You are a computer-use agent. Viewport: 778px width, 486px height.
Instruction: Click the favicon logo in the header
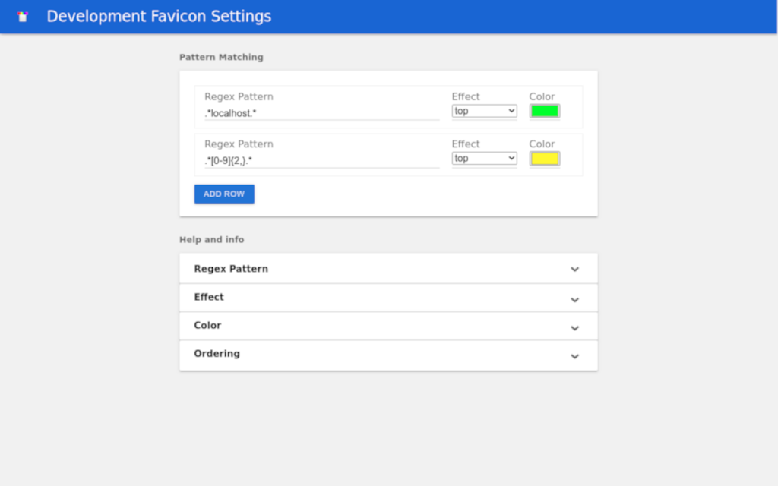tap(23, 17)
